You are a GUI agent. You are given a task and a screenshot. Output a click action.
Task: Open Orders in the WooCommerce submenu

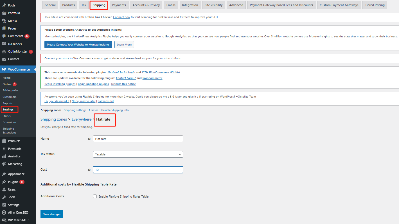coord(7,84)
